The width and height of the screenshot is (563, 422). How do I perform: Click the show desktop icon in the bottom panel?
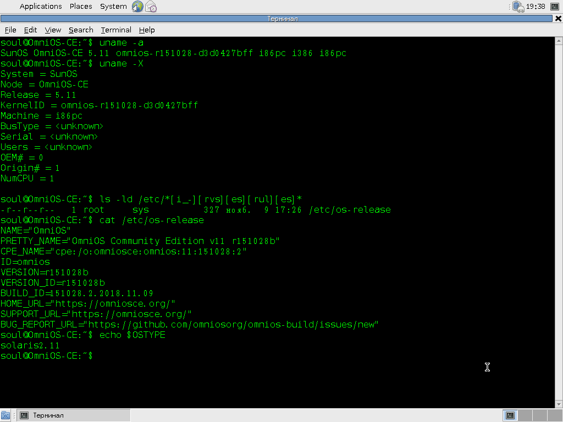tap(5, 415)
